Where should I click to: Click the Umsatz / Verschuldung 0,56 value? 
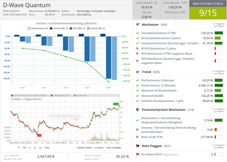point(210,130)
